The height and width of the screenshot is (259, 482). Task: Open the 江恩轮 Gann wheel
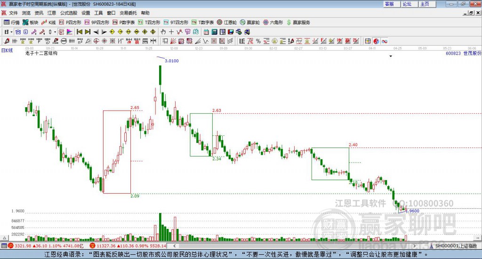pos(227,23)
